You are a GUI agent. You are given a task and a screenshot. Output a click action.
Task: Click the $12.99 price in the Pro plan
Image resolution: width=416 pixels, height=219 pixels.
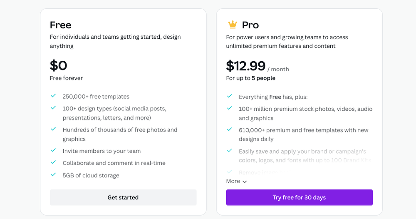click(x=245, y=66)
